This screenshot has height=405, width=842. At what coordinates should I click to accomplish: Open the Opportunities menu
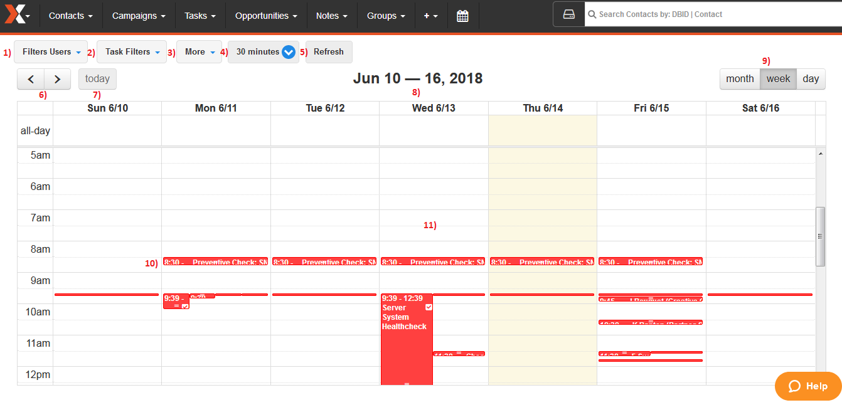click(x=266, y=16)
